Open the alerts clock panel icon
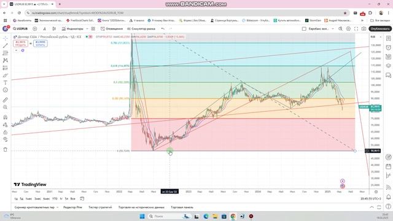393x221 pixels. (x=388, y=48)
